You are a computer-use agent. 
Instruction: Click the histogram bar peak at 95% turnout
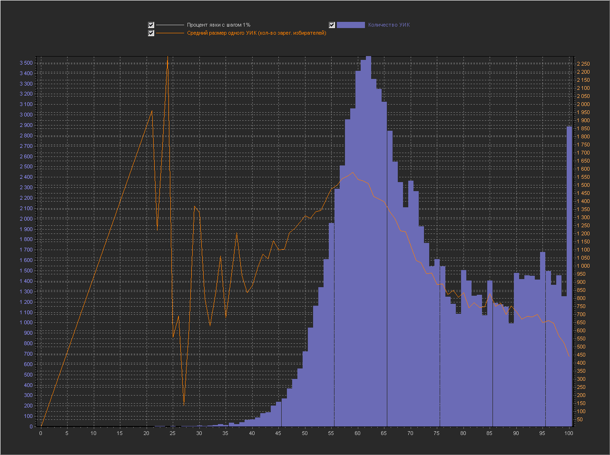pos(542,339)
